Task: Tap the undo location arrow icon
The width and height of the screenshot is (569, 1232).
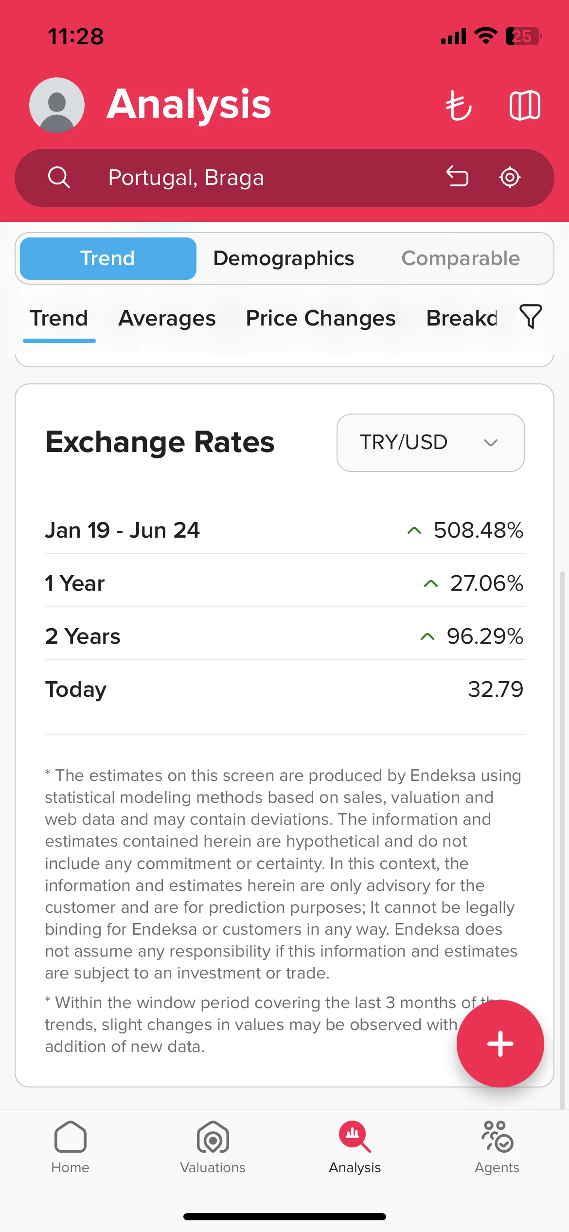Action: click(457, 177)
